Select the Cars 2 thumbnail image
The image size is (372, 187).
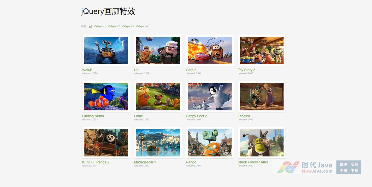point(210,51)
